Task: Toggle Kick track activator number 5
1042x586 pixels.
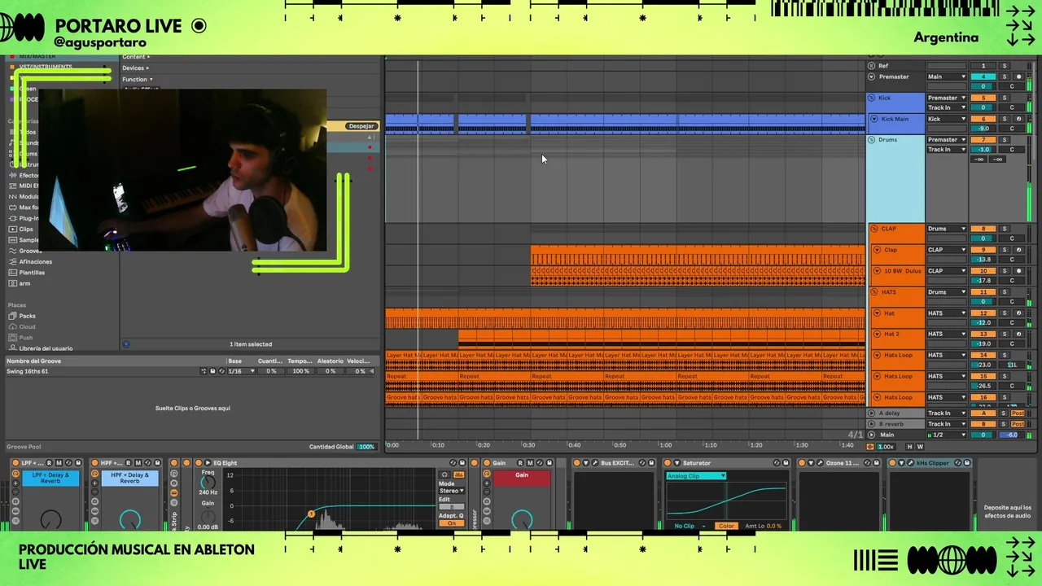Action: [x=983, y=98]
